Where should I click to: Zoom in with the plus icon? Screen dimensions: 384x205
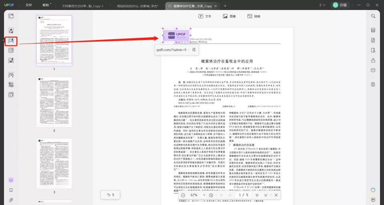click(x=211, y=195)
